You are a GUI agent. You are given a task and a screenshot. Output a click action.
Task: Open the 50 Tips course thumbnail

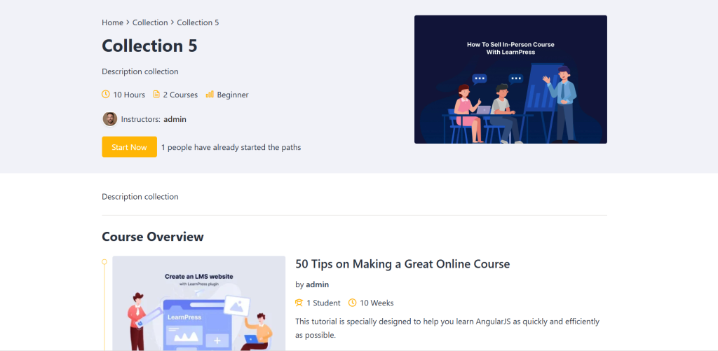coord(198,303)
